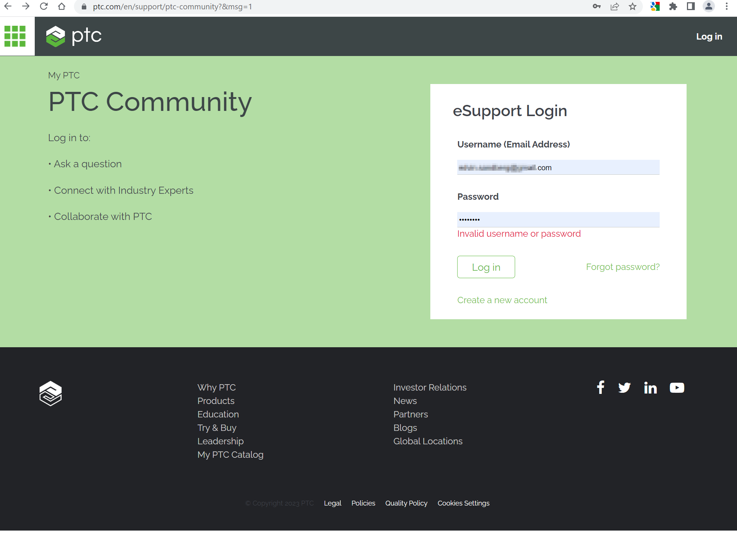
Task: Click the PTC logo in the header
Action: click(74, 36)
